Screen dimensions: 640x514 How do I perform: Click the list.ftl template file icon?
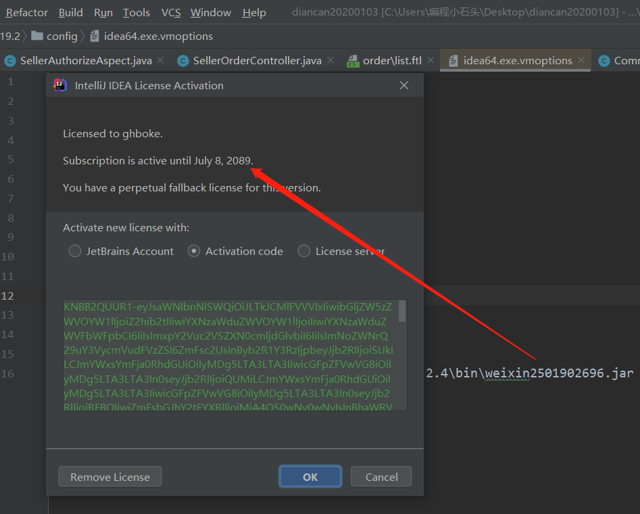(x=353, y=61)
